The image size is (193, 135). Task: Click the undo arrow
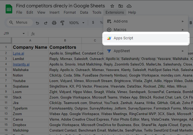tap(37, 23)
